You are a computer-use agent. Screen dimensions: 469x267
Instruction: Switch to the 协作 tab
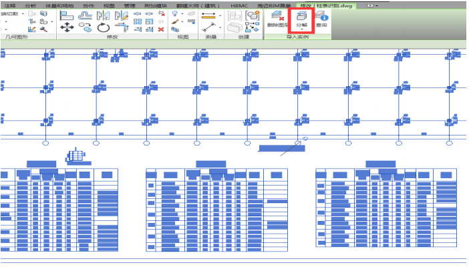tap(88, 6)
